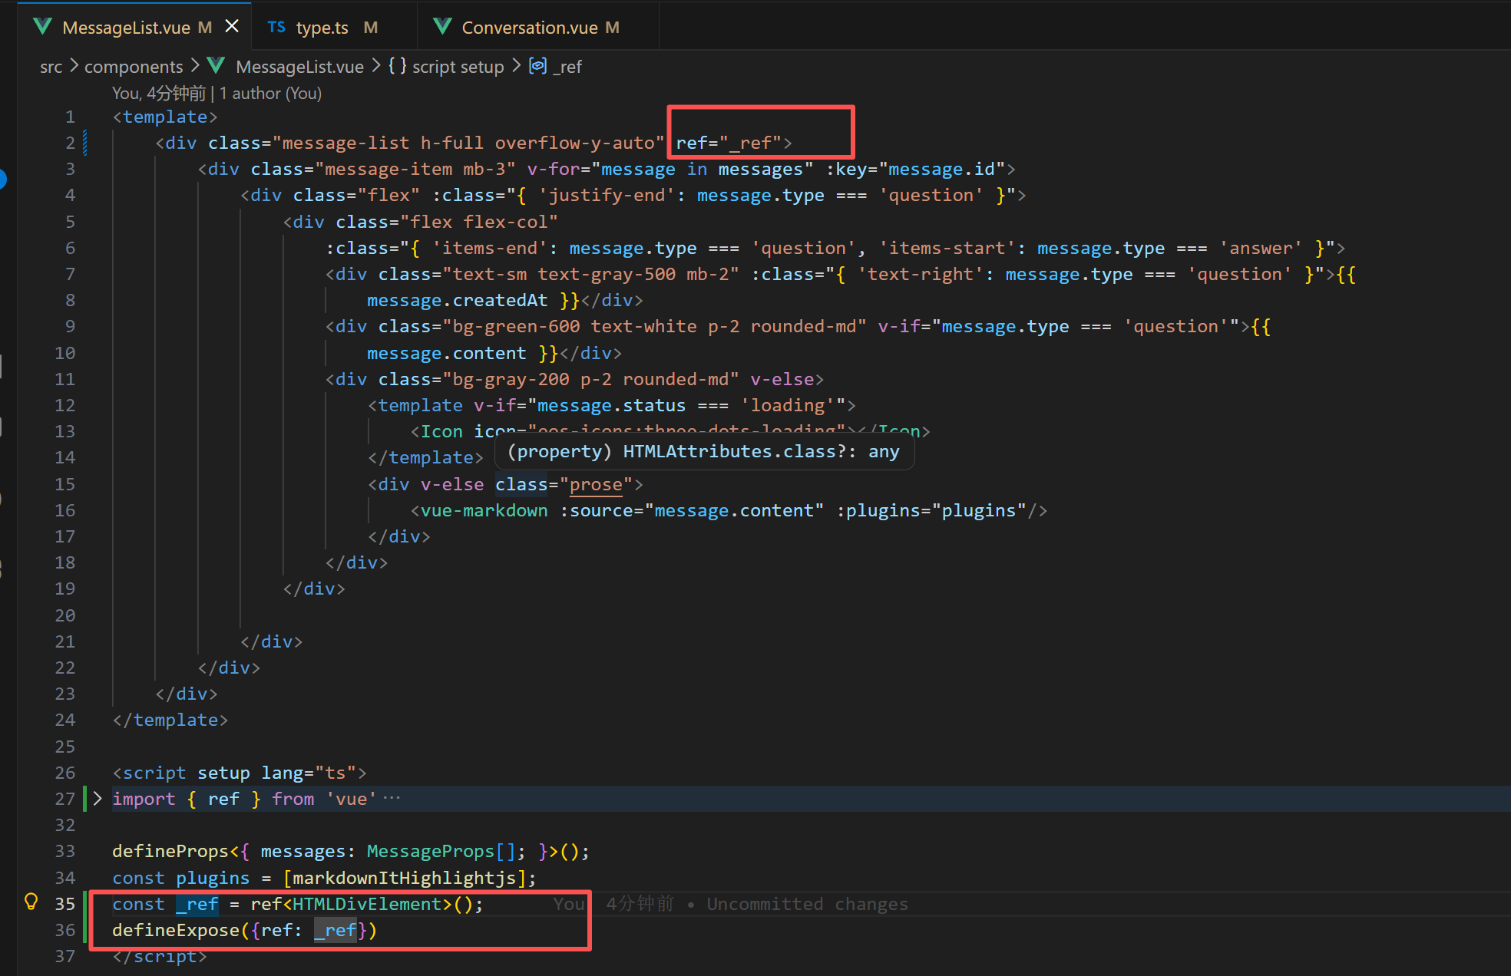Select the src breadcrumb segment
The image size is (1511, 976).
click(51, 67)
